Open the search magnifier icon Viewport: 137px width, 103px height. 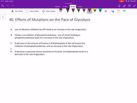pyautogui.click(x=3, y=6)
